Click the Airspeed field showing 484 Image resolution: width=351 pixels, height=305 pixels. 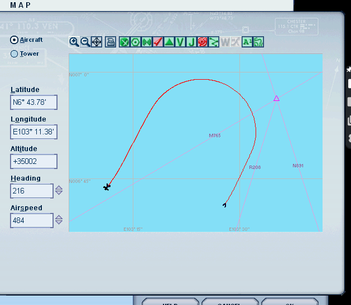click(32, 220)
